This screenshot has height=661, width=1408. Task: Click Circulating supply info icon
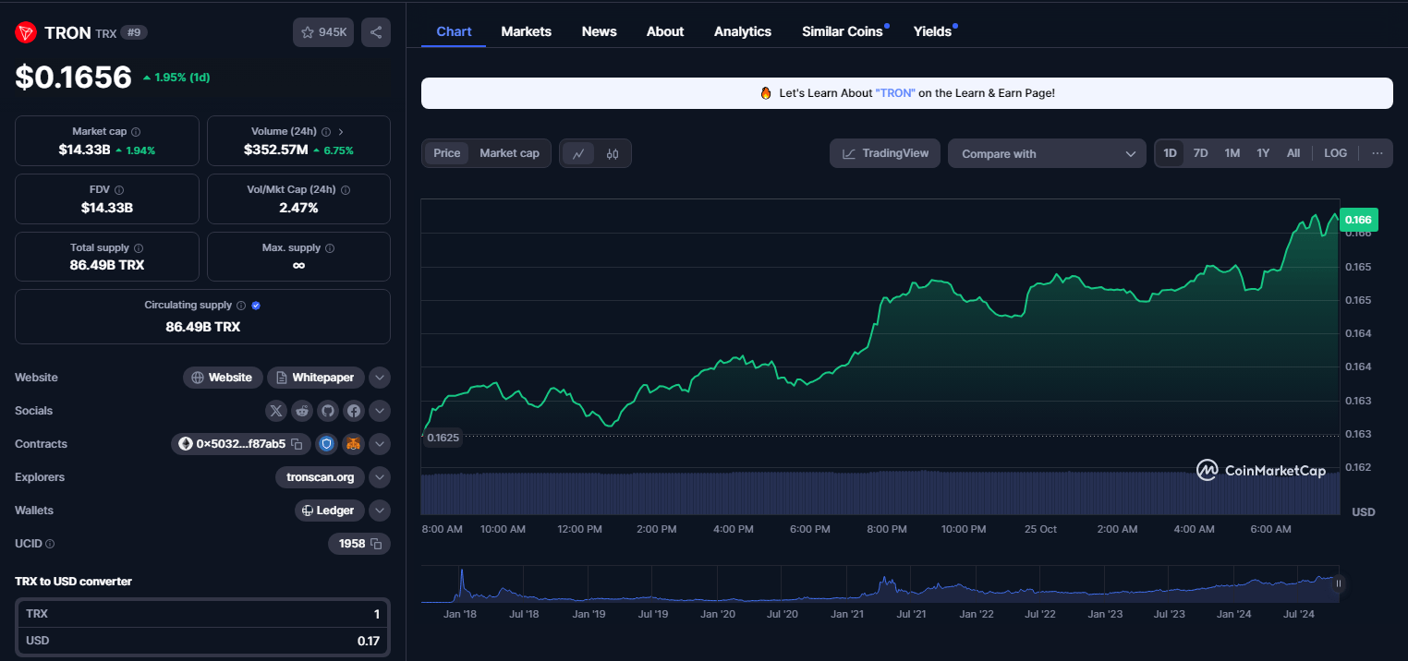pos(241,306)
